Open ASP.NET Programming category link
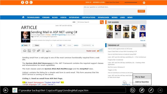Image resolution: width=167 pixels, height=94 pixels. 59,35
